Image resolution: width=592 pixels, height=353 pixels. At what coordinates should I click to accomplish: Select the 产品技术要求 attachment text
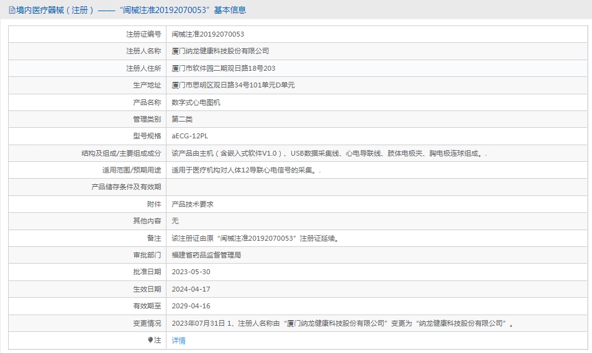pos(193,204)
